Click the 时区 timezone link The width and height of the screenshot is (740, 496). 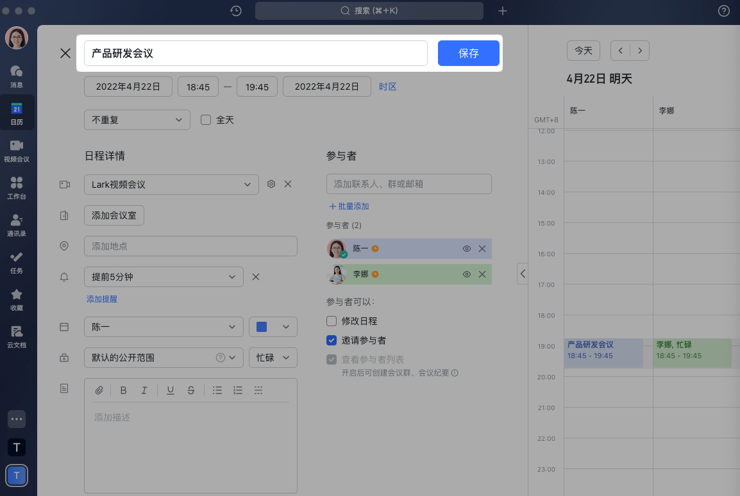pos(387,87)
